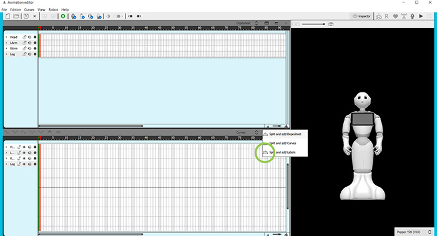Image resolution: width=437 pixels, height=236 pixels.
Task: Click the R icon in top-right toolbar
Action: coord(387,16)
